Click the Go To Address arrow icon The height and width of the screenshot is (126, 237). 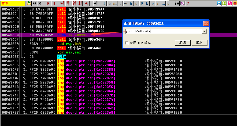(x=95, y=3)
